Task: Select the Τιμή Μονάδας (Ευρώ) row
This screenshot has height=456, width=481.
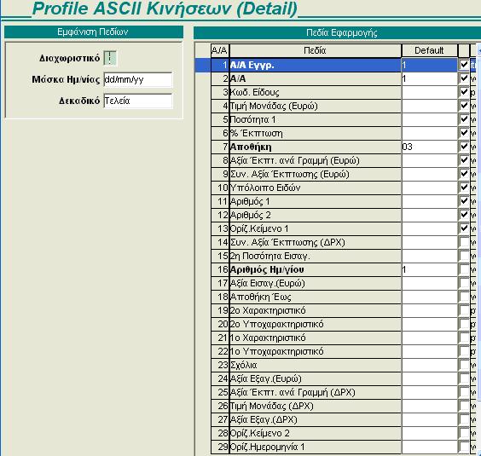Action: coord(316,106)
